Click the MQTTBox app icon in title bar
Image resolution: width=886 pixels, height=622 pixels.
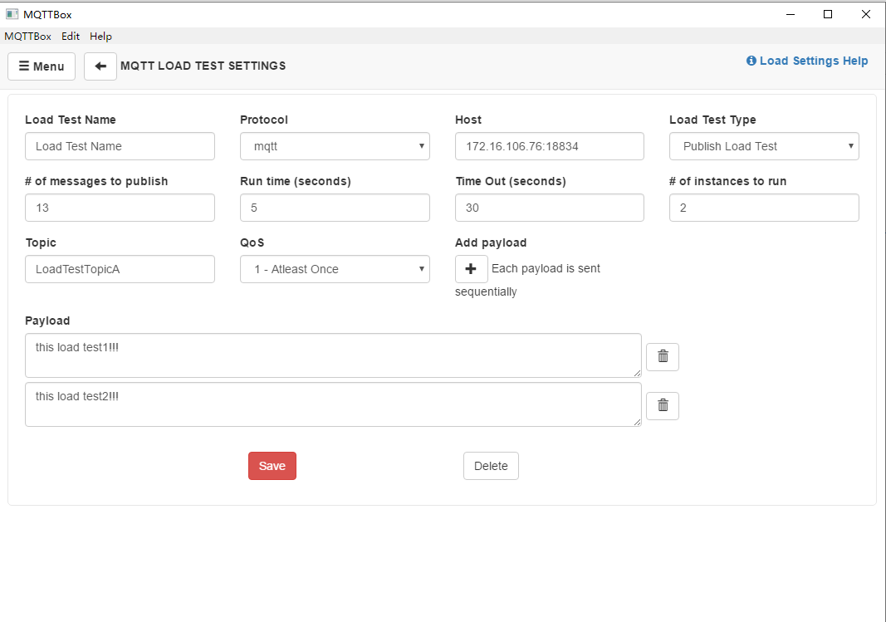click(12, 14)
